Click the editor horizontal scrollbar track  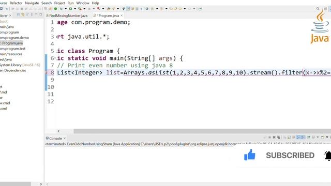pos(202,131)
